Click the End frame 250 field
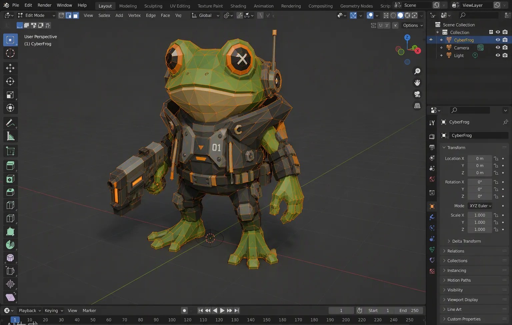The height and width of the screenshot is (325, 512). 409,310
